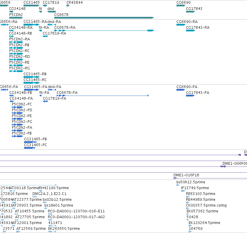Click protein CG17843-PA label
247x233 pixels.
(198, 93)
